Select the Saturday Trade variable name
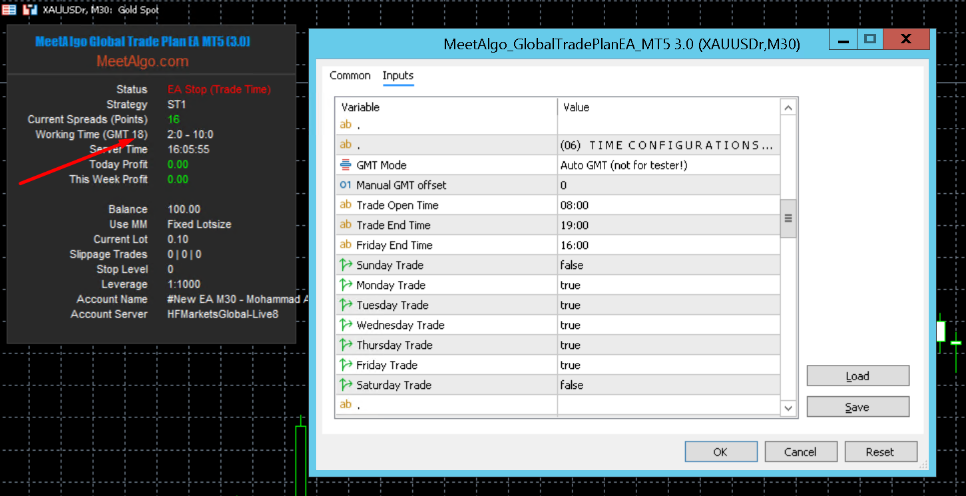 (x=394, y=385)
